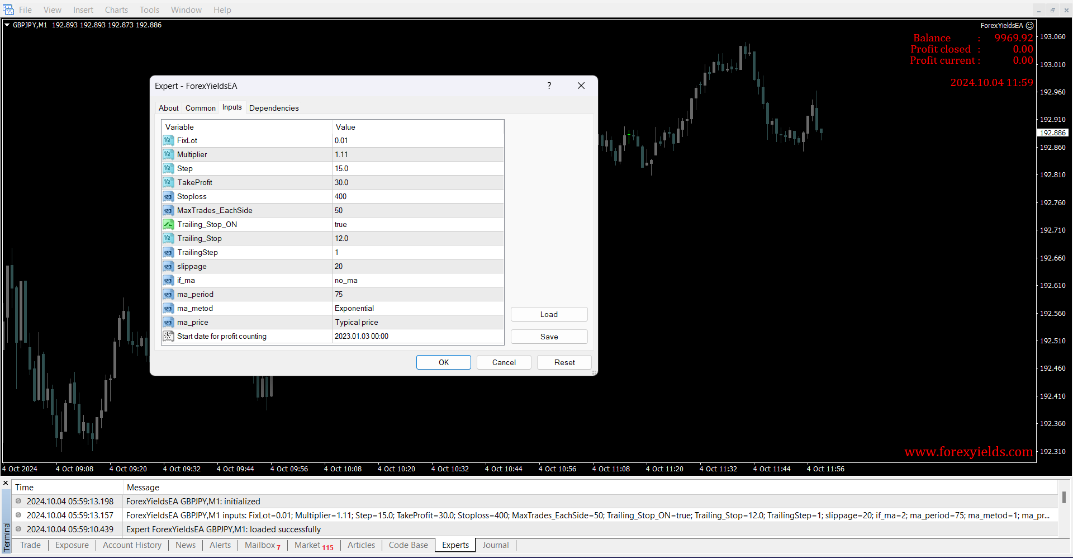Open the Charts menu
Image resolution: width=1073 pixels, height=558 pixels.
116,10
